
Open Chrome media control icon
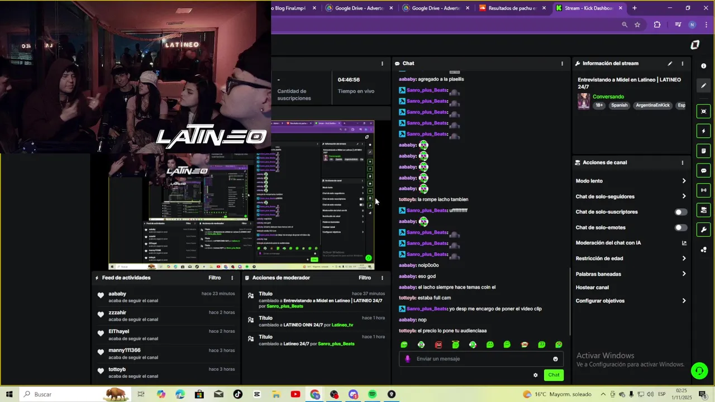click(x=678, y=25)
